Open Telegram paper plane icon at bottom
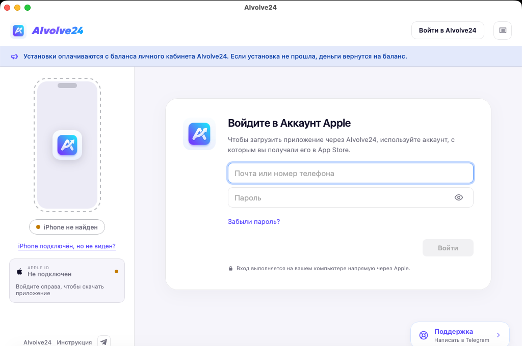The height and width of the screenshot is (346, 522). click(104, 341)
